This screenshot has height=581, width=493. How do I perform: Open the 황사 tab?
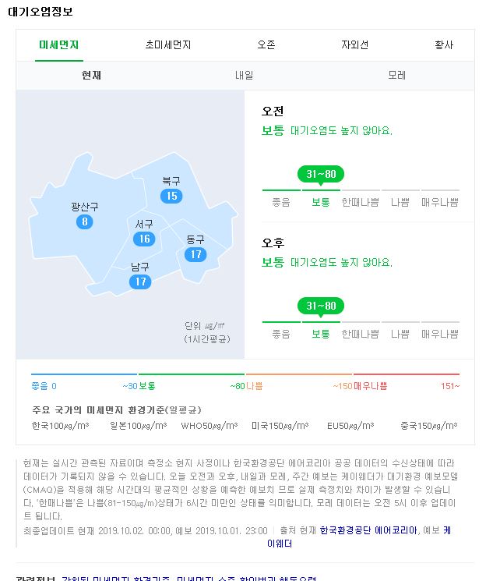tap(444, 44)
